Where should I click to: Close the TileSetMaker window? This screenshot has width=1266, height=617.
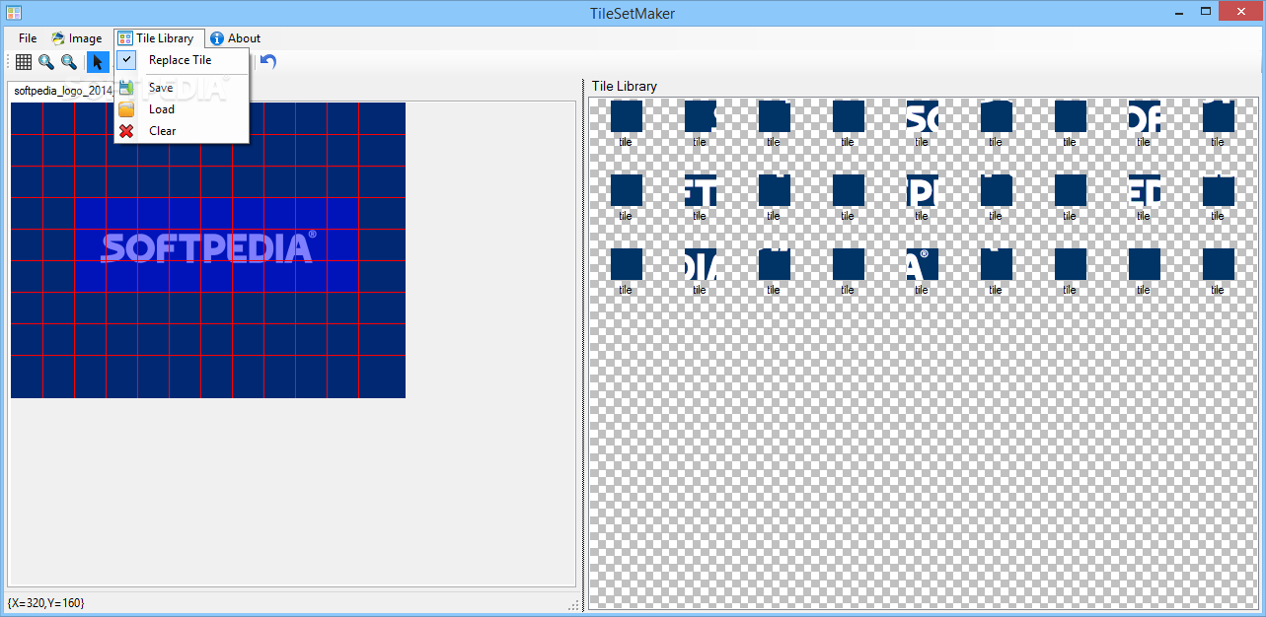click(x=1241, y=11)
